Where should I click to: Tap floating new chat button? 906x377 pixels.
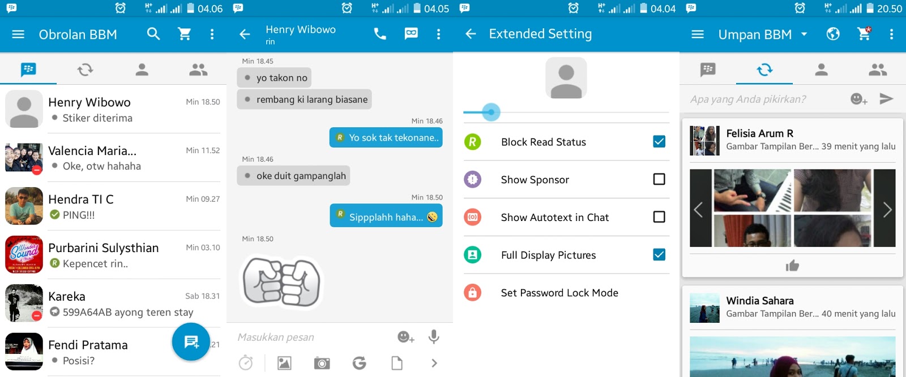click(x=191, y=341)
